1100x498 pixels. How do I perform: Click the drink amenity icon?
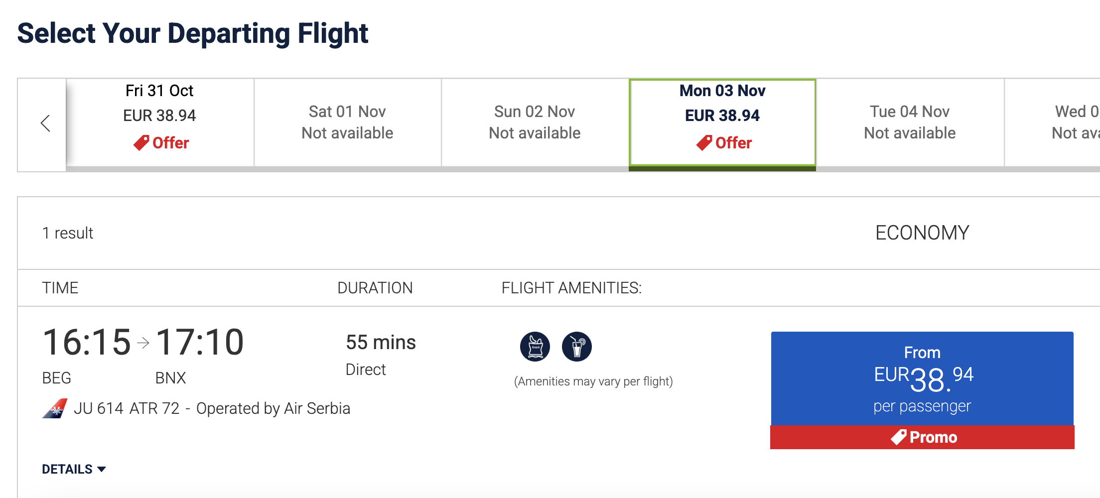(577, 346)
